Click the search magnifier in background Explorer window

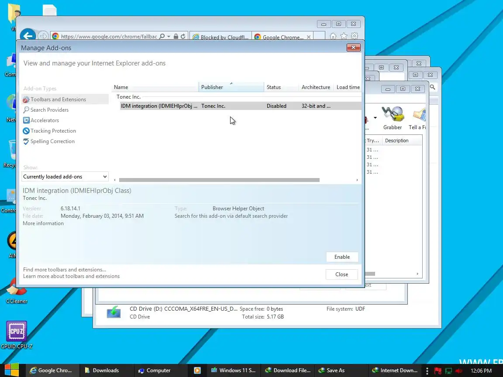pos(433,87)
